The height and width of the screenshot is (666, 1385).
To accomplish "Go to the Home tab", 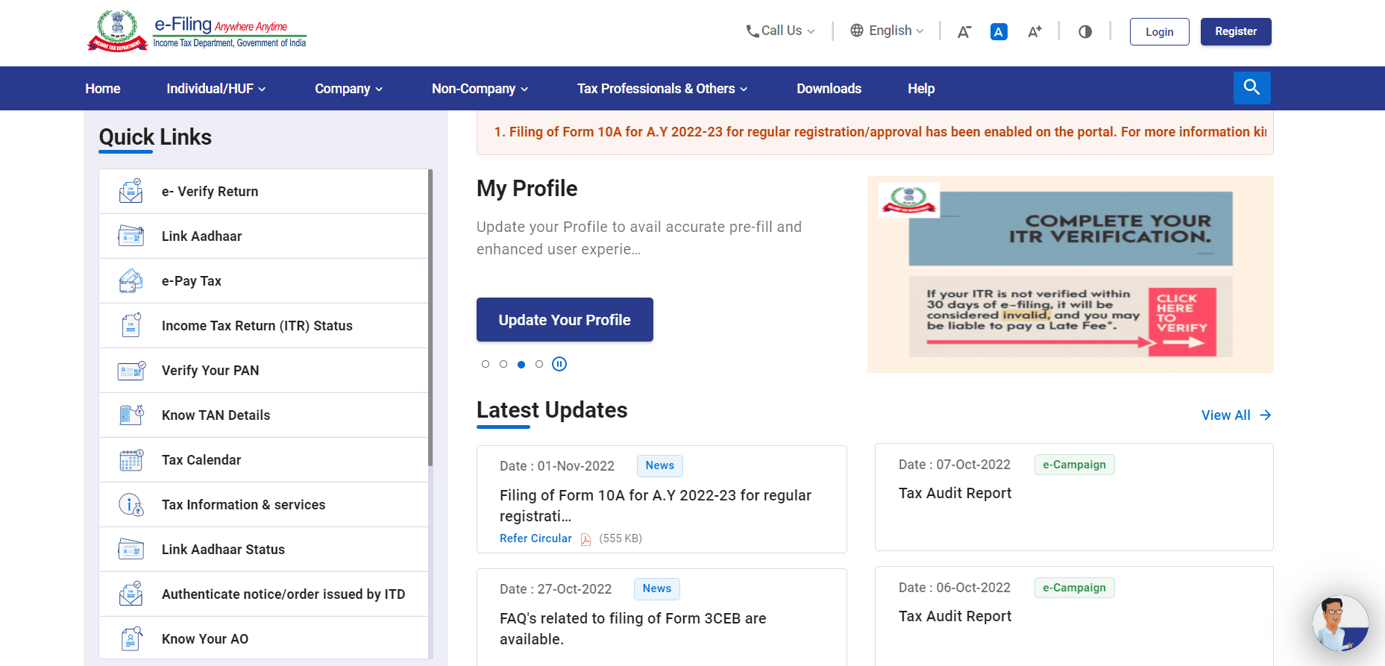I will [103, 89].
